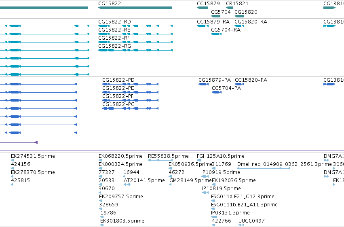Screen dimensions: 344x227
Task: Select transcript label CG15820-RA
Action: pyautogui.click(x=251, y=22)
